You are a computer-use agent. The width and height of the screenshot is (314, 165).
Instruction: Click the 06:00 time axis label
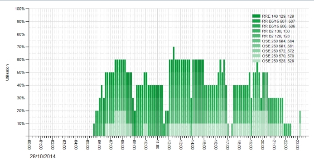click(x=99, y=144)
